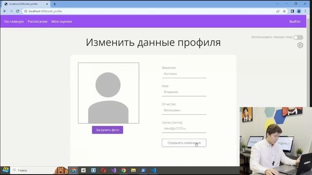Open a new browser tab
This screenshot has width=312, height=175.
coord(55,4)
